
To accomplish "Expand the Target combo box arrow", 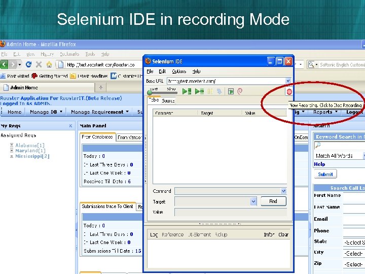I will click(x=253, y=201).
